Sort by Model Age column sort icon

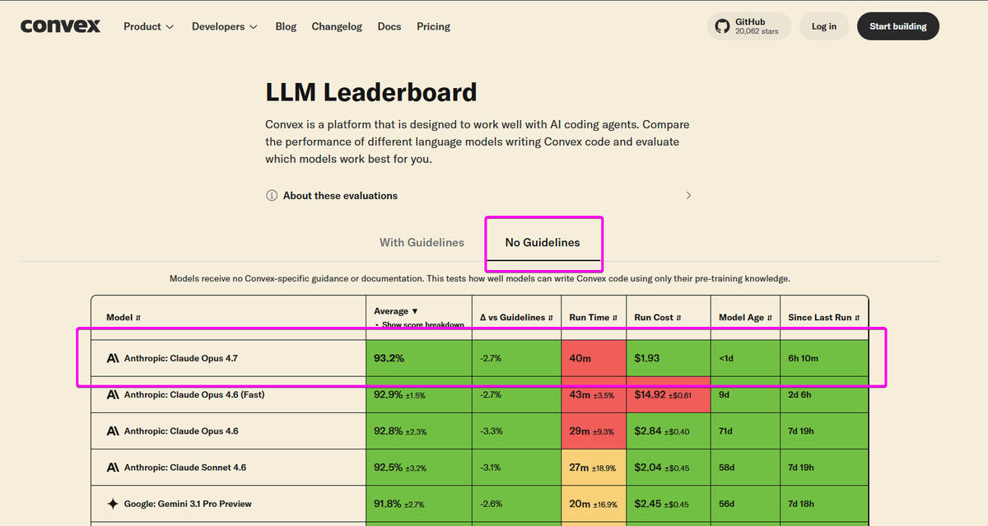click(x=770, y=318)
